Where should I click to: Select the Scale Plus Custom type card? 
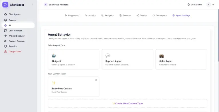pos(74,87)
